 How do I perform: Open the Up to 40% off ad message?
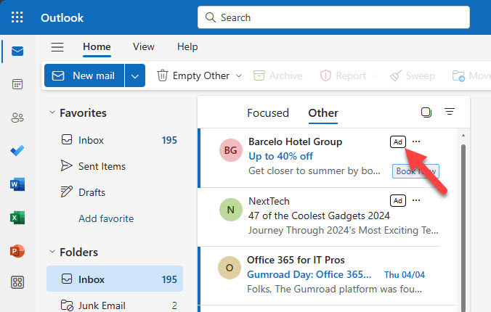[x=328, y=158]
